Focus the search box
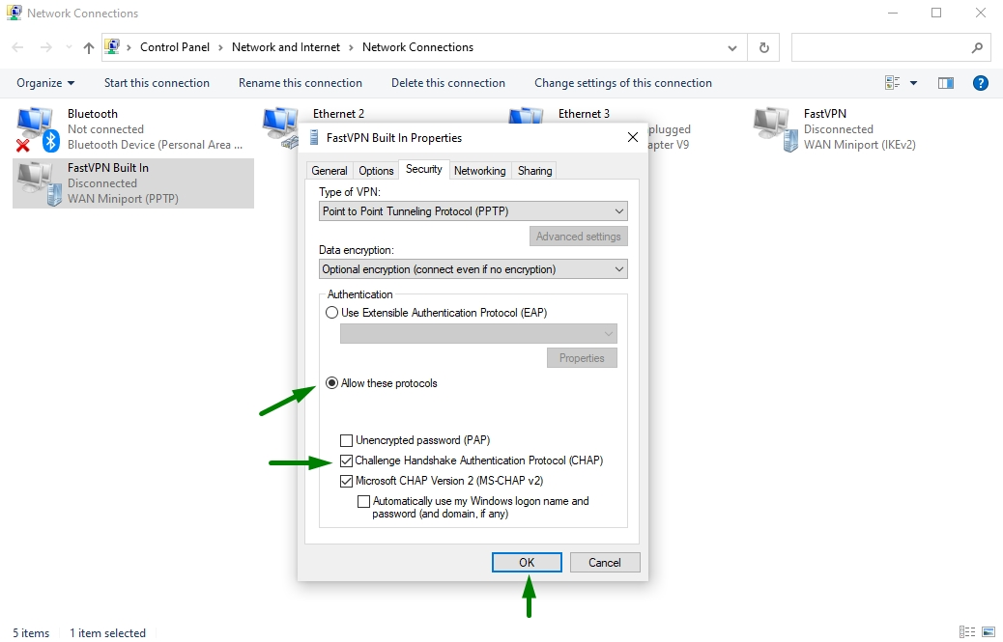 [891, 47]
